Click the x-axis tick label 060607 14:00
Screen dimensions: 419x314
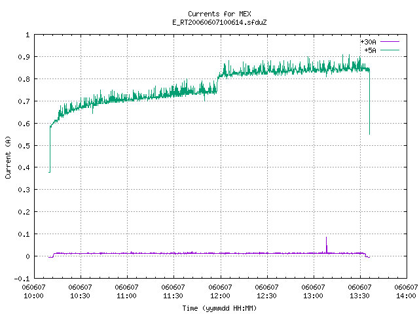(x=406, y=291)
